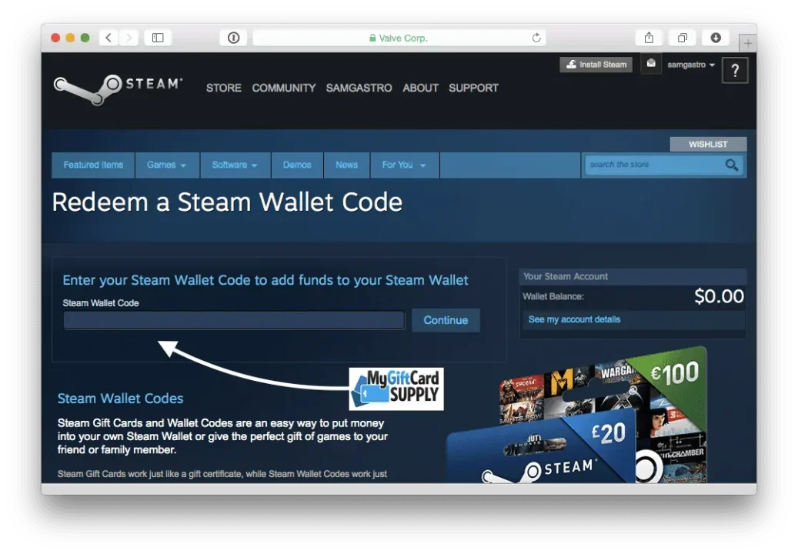This screenshot has width=798, height=554.
Task: Open the STORE menu
Action: (x=224, y=88)
